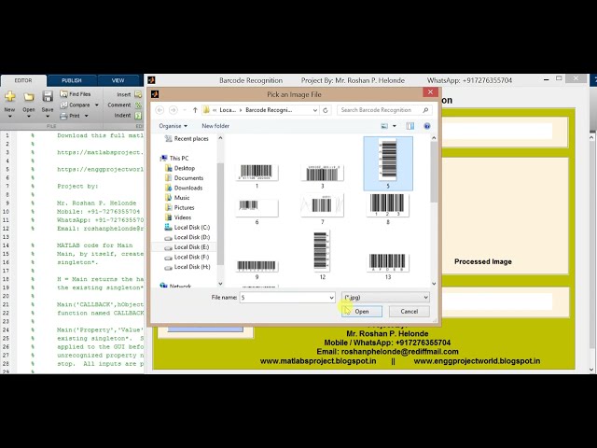
Task: Select barcode image thumbnail 9
Action: click(x=257, y=265)
